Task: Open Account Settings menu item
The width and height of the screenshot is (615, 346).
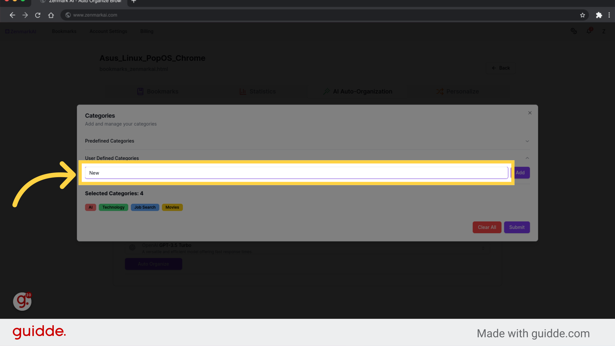Action: tap(108, 31)
